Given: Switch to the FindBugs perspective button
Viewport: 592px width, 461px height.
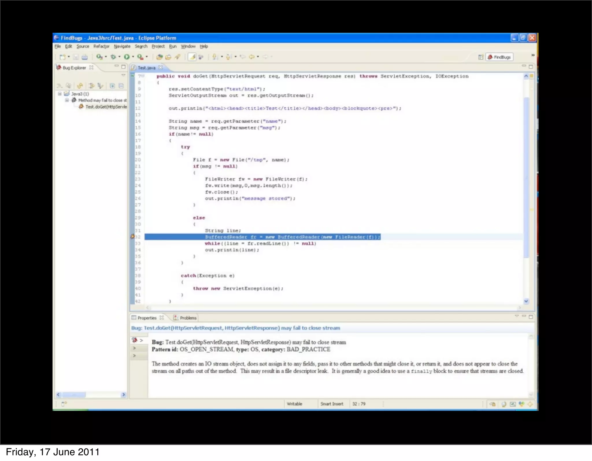Looking at the screenshot, I should point(499,57).
